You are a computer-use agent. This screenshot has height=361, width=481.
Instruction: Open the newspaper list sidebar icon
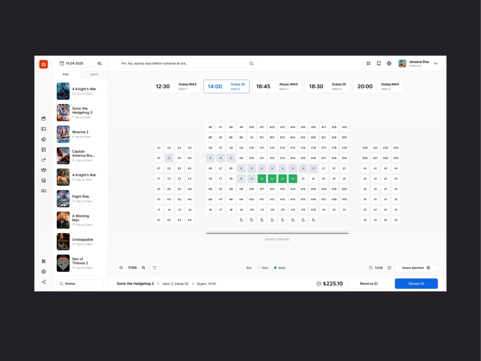click(x=44, y=150)
